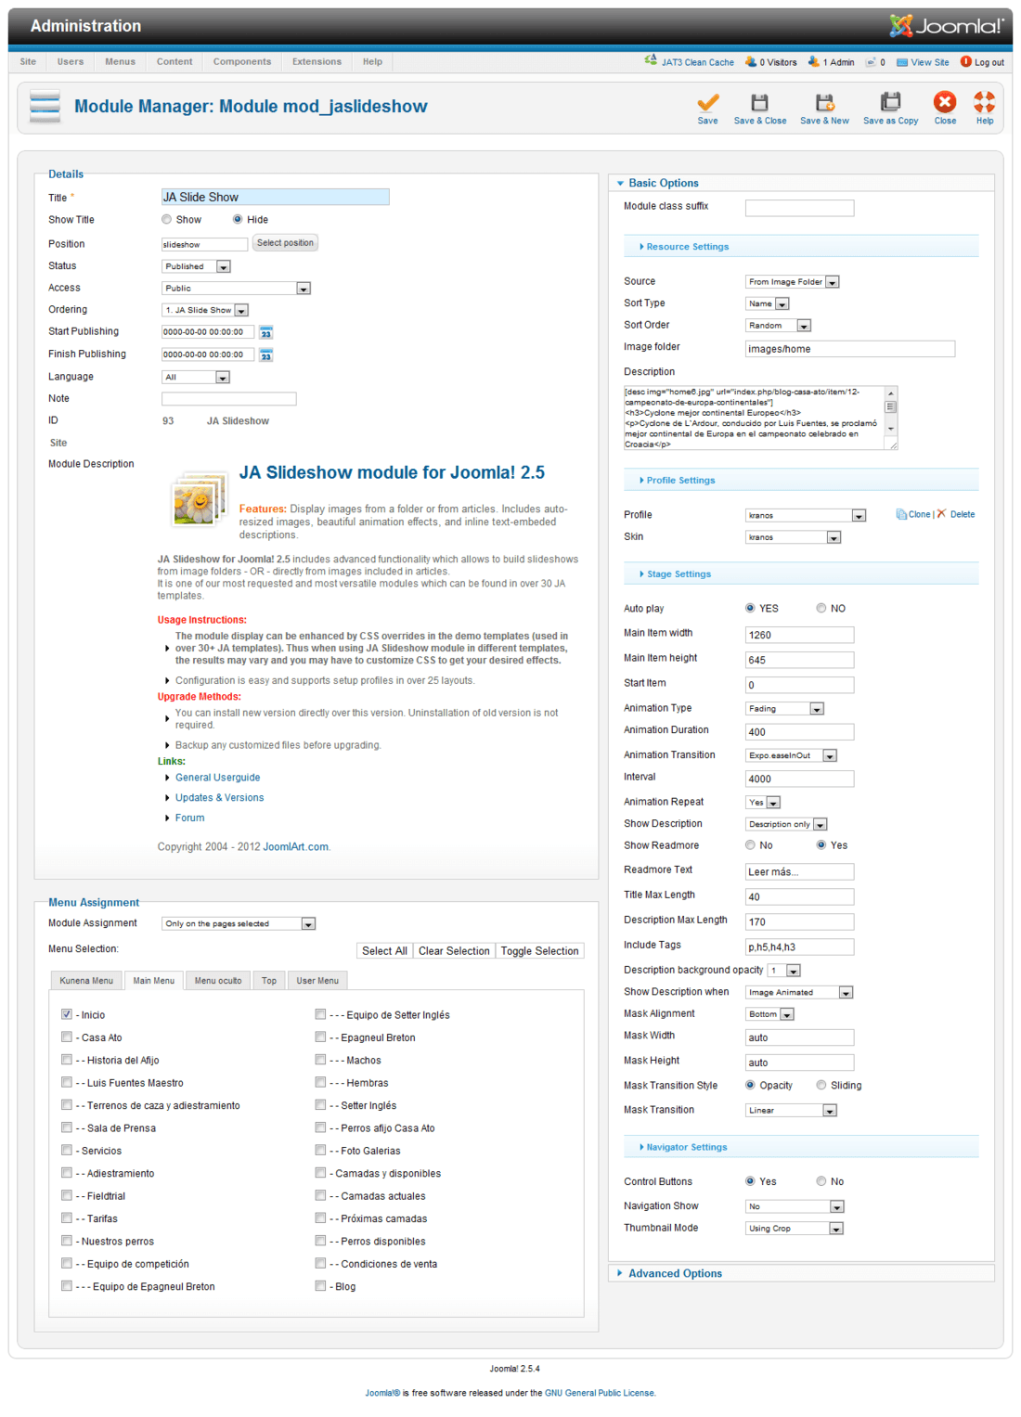Click the Save & New icon
Screen dimensions: 1021x1417
(824, 102)
